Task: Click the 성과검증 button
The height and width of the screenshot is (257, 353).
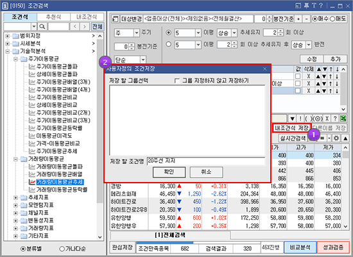Action: 333,247
